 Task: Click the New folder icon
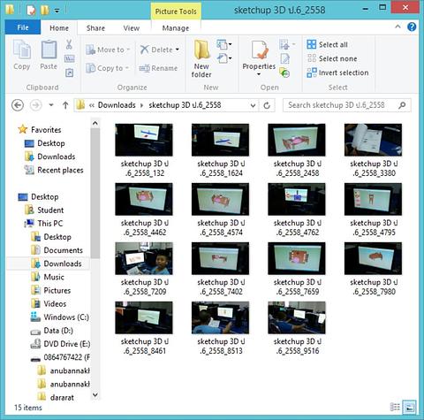click(x=201, y=50)
